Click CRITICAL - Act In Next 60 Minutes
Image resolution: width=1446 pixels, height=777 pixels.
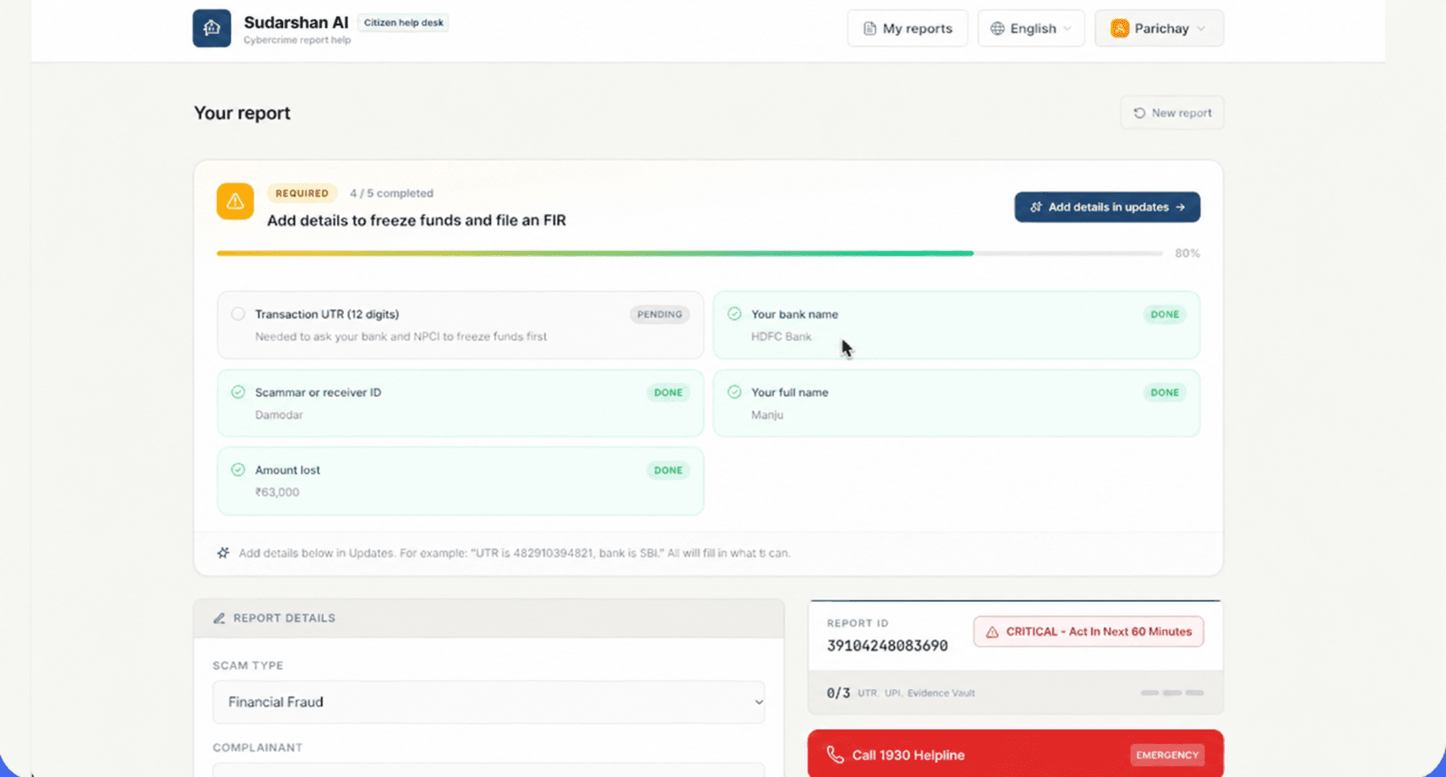[1089, 632]
